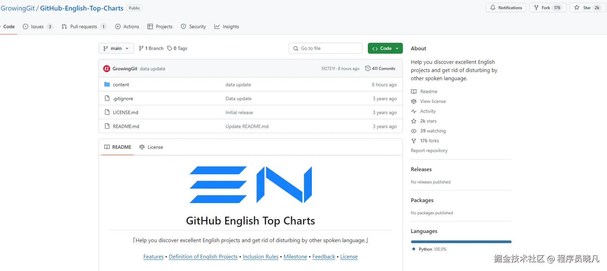Switch to the Code tab

pyautogui.click(x=9, y=26)
